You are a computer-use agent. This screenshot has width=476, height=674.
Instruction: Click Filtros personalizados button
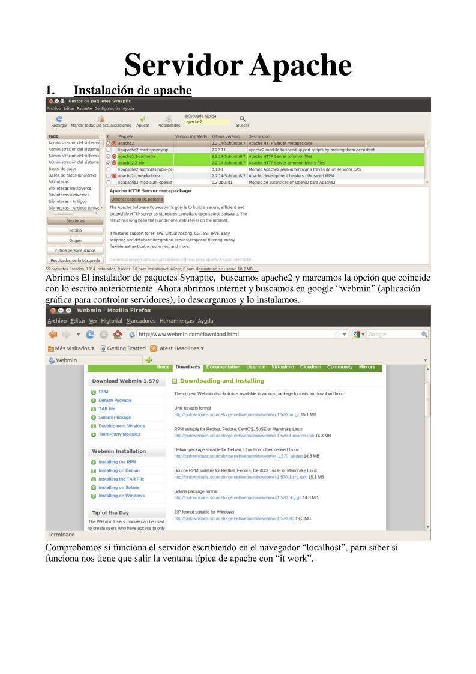76,250
